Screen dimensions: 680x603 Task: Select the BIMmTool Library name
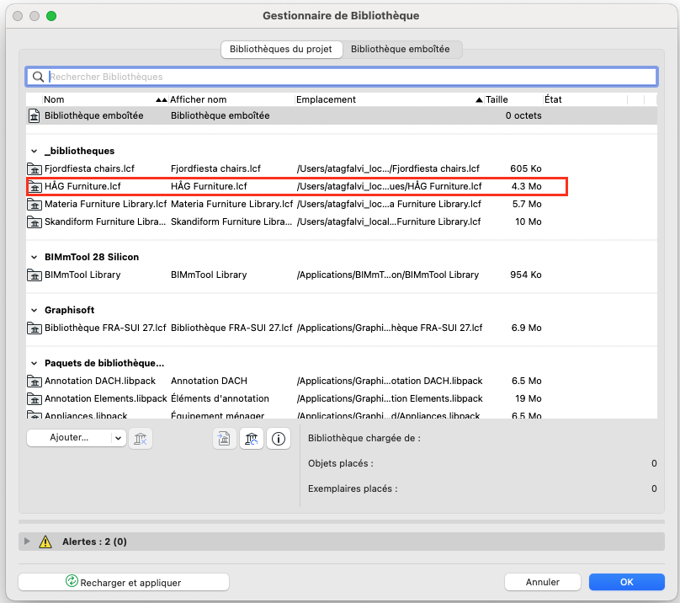82,275
